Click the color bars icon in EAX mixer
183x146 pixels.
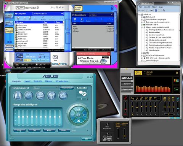point(176,81)
